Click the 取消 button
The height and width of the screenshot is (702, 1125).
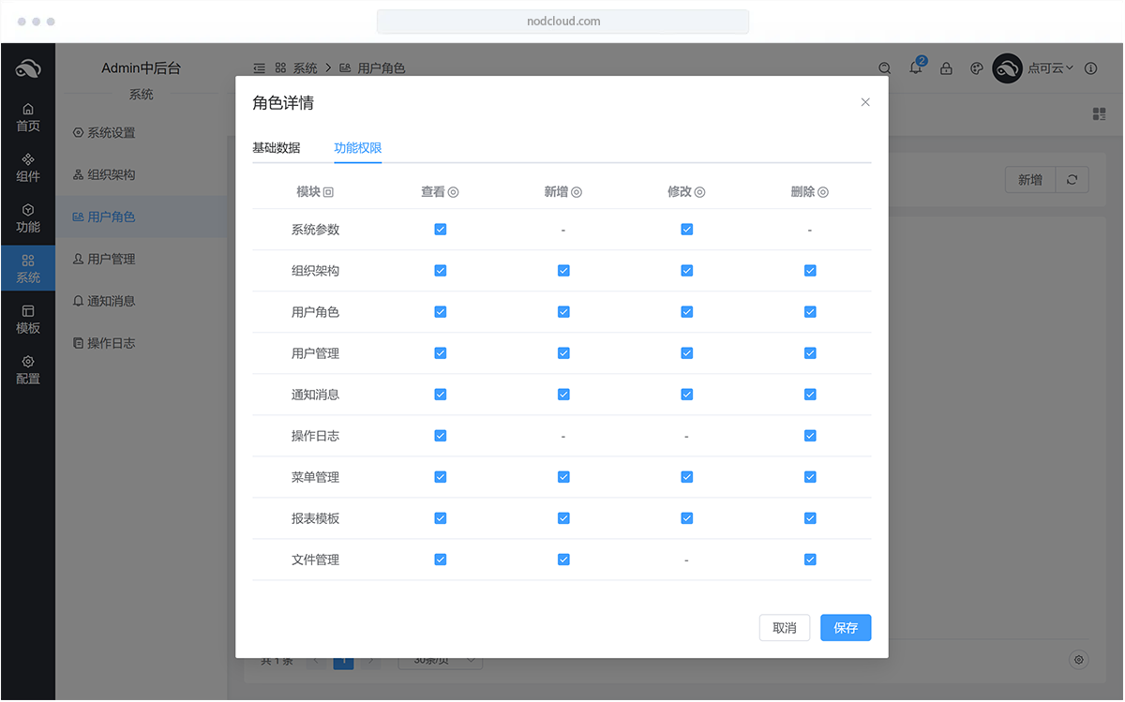(784, 628)
